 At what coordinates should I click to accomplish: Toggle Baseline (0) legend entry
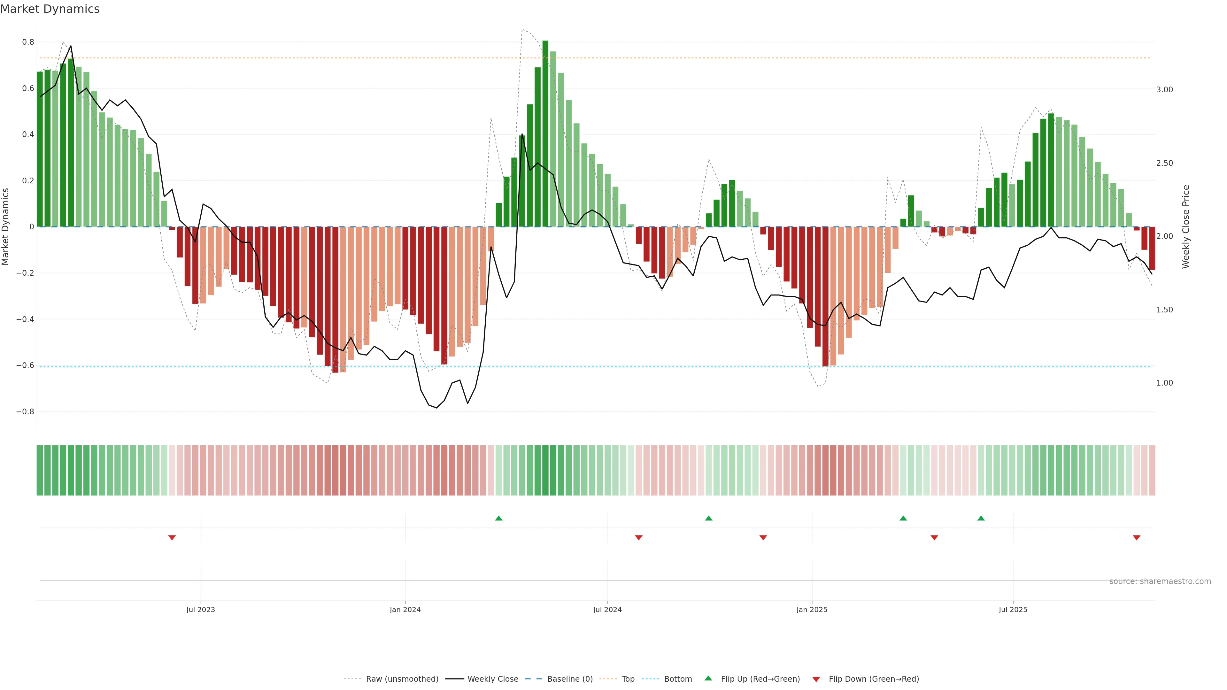pyautogui.click(x=570, y=679)
